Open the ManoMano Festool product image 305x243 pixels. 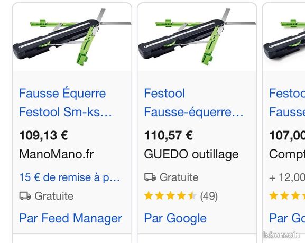72,37
